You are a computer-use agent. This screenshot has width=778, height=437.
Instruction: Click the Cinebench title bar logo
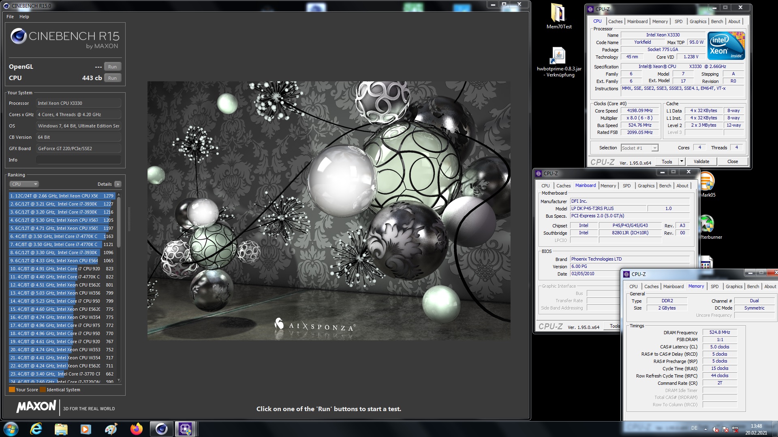coord(6,6)
